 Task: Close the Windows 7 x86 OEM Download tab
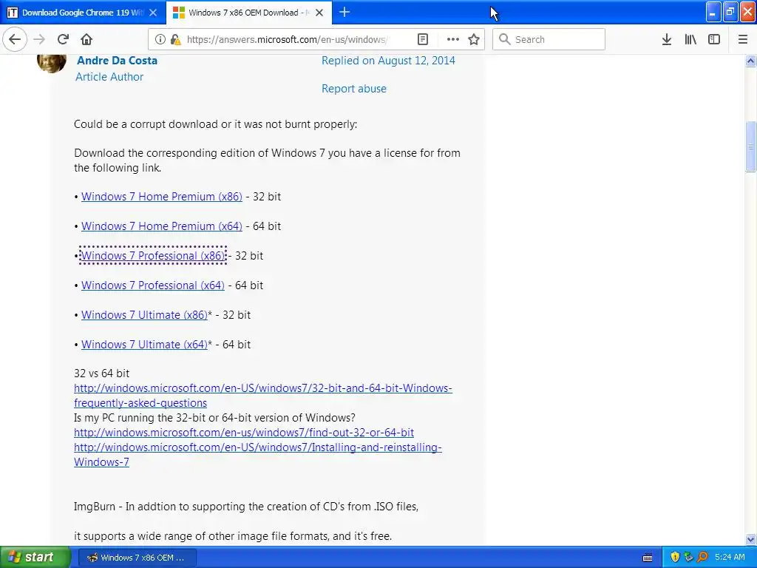(x=319, y=13)
